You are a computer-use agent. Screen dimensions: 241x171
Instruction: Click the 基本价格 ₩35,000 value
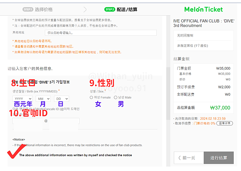pyautogui.click(x=224, y=74)
